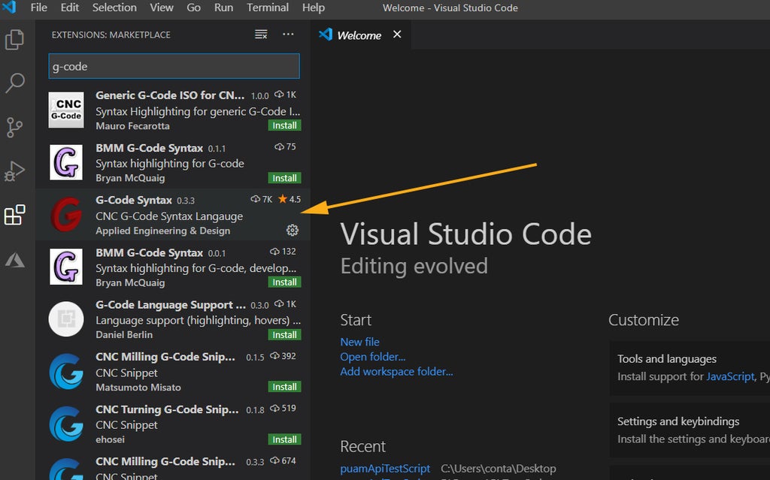Click the 4.5 star rating
This screenshot has height=480, width=770.
pos(290,199)
